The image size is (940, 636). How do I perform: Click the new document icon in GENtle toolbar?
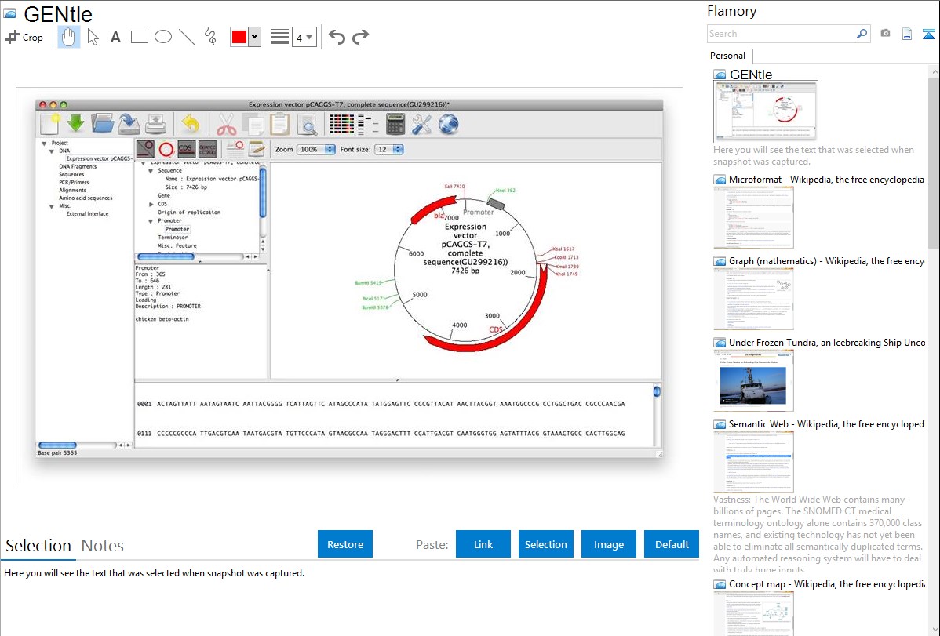49,124
